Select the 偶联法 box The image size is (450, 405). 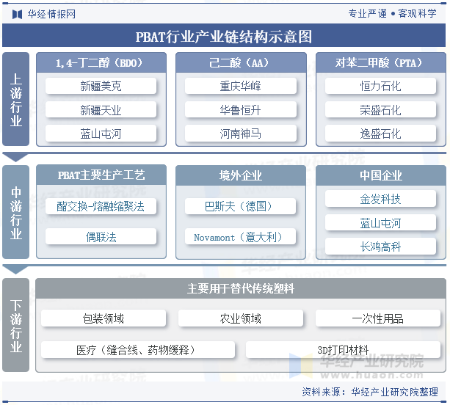101,236
